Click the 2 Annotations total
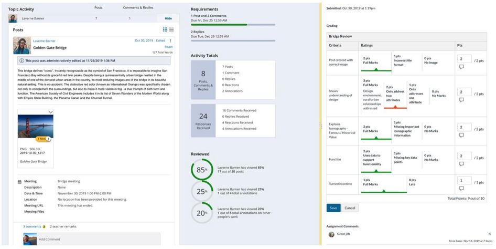496x249 pixels. [x=232, y=91]
